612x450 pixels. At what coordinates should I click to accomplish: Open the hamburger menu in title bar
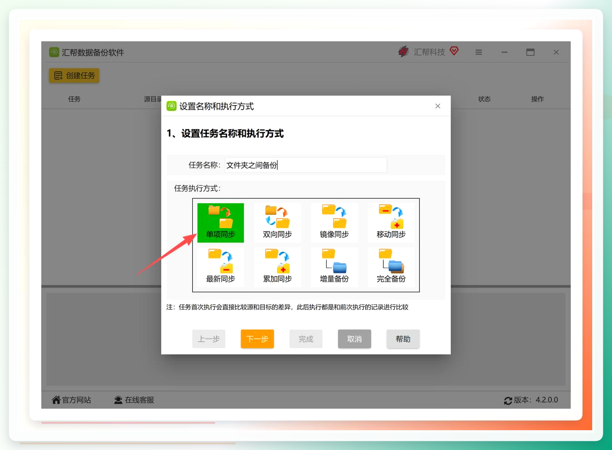coord(479,52)
